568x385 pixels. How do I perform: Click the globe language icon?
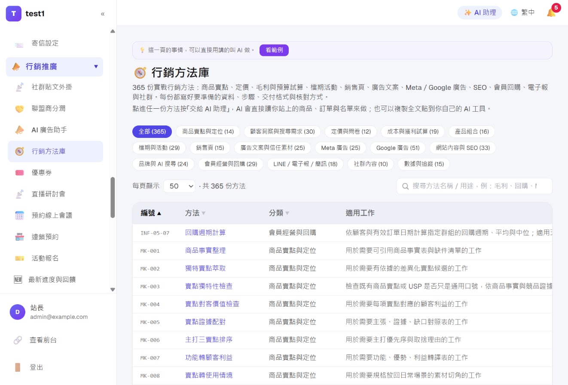coord(514,12)
